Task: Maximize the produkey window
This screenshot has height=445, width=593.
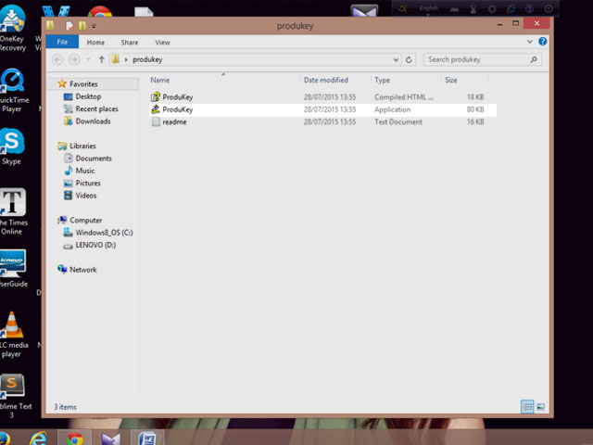Action: (x=515, y=23)
